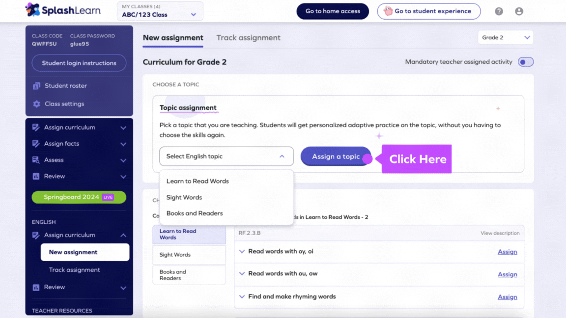Open the help question mark icon
The height and width of the screenshot is (318, 566).
[x=499, y=11]
